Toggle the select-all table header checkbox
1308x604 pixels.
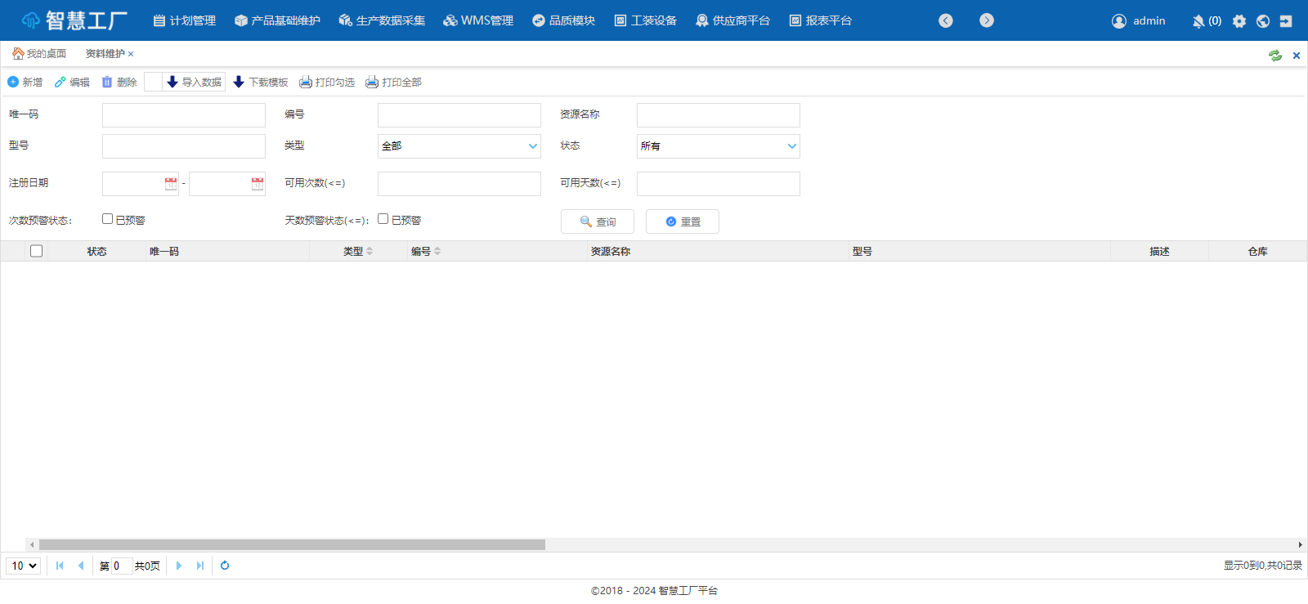(36, 251)
